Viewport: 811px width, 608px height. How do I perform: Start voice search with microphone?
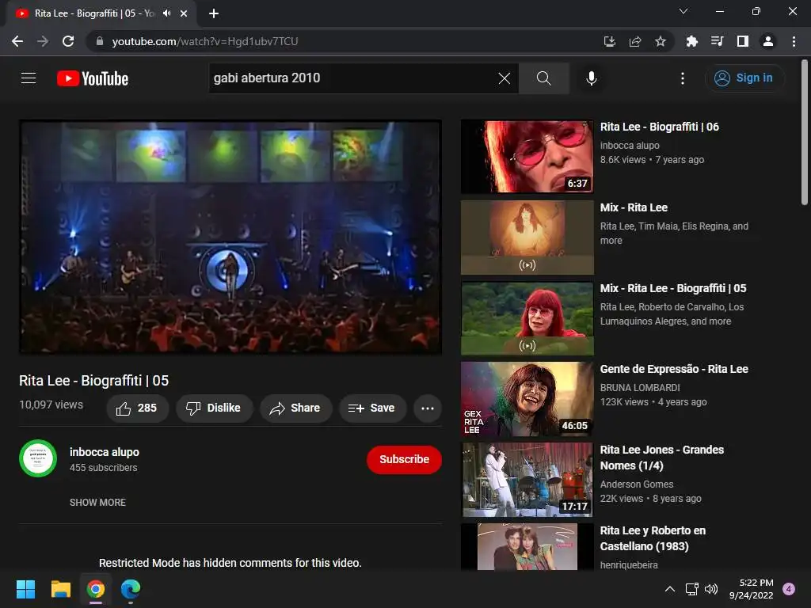[591, 78]
